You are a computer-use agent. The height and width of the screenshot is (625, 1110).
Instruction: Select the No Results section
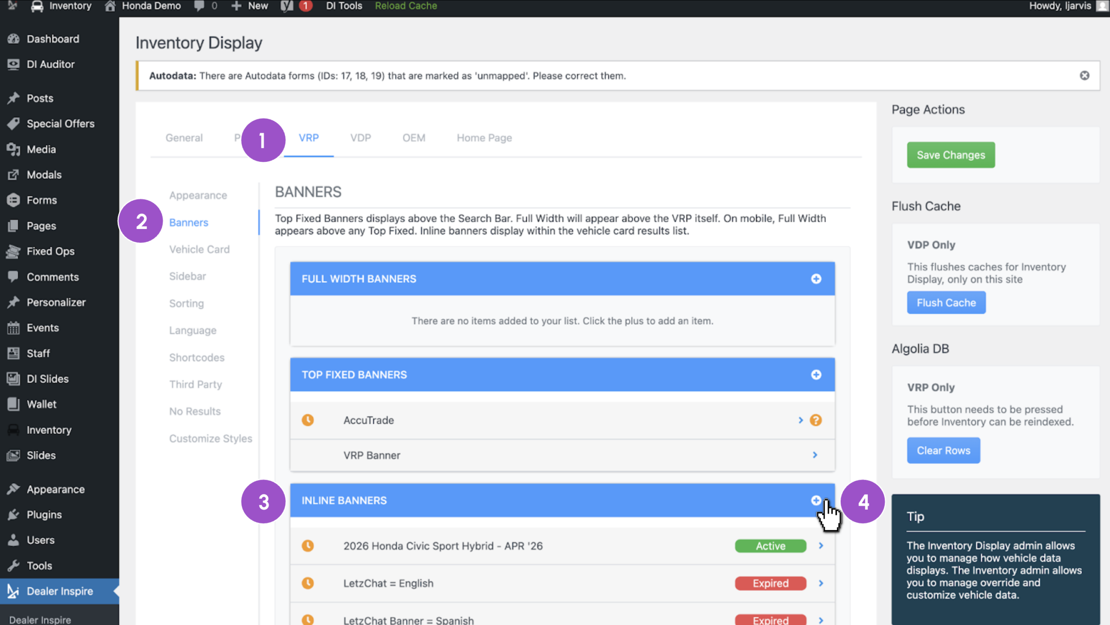pos(195,411)
